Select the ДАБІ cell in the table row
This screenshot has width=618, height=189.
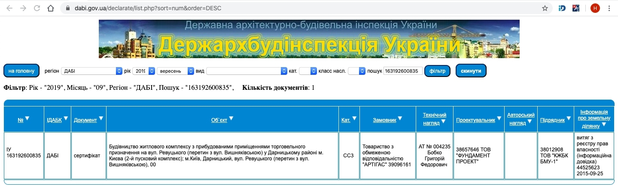click(58, 156)
